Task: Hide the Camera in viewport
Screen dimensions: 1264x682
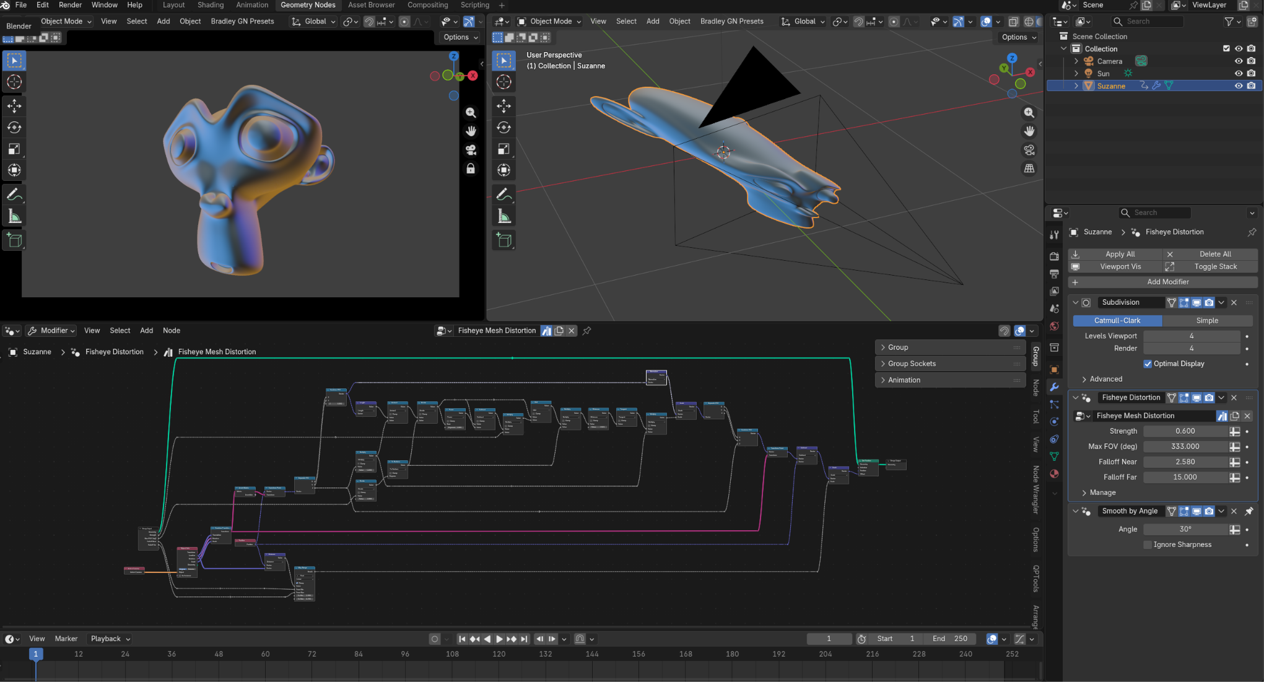Action: click(x=1239, y=61)
